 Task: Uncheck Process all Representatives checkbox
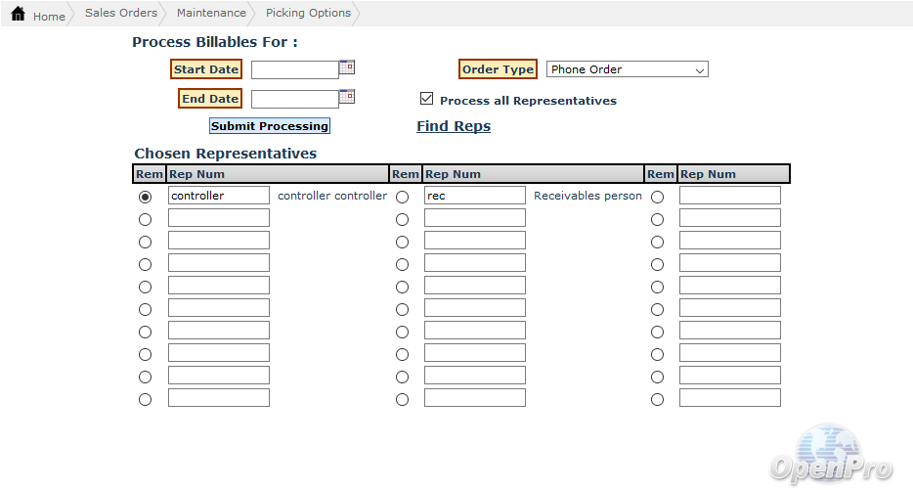click(x=426, y=99)
